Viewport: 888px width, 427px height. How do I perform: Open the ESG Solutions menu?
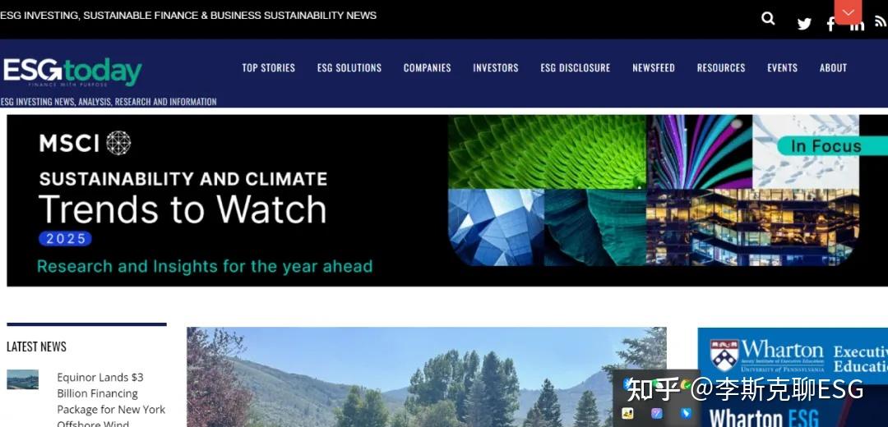(x=349, y=68)
